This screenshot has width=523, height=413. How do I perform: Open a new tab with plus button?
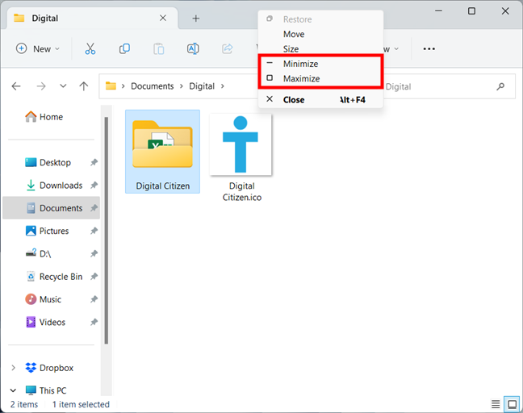[195, 19]
